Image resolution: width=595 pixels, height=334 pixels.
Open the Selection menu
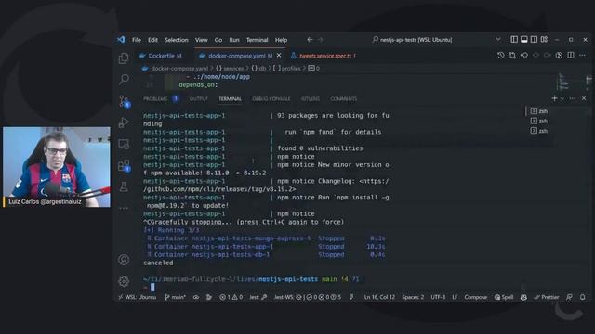click(x=176, y=40)
